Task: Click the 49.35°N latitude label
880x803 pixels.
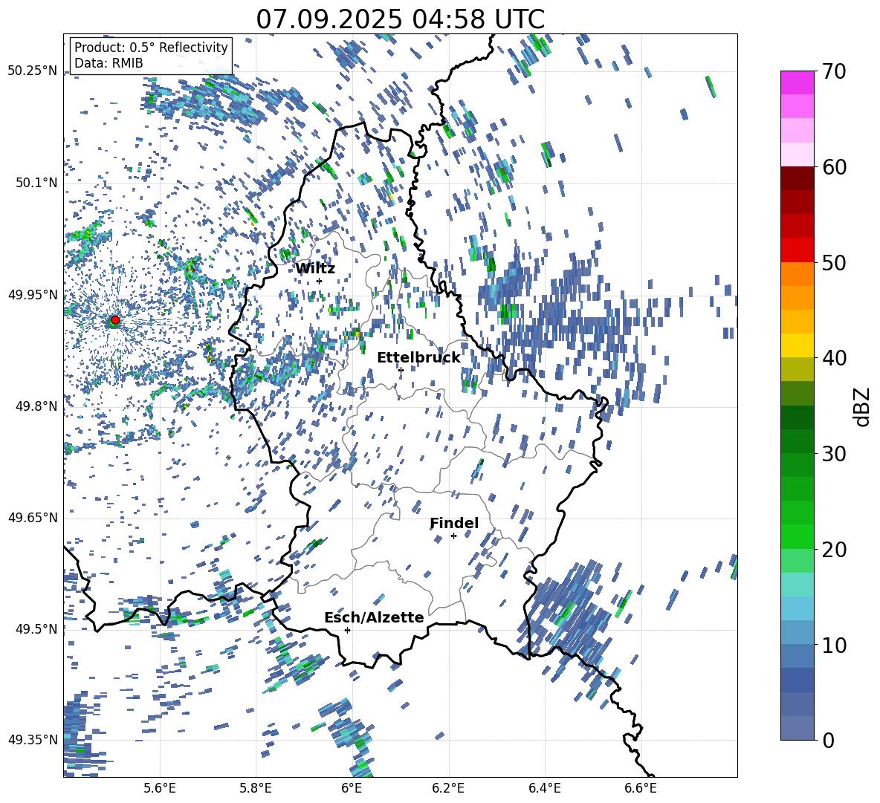Action: (x=33, y=740)
